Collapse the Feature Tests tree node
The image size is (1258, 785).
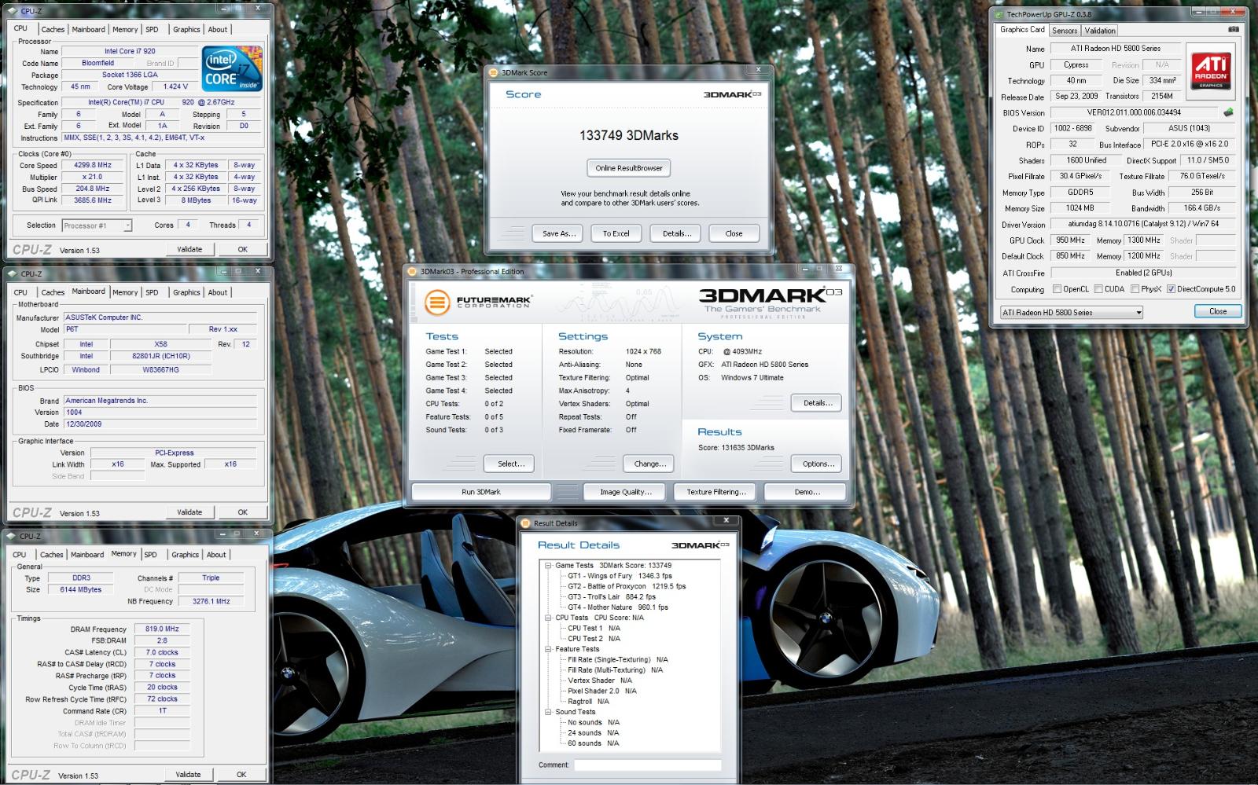click(x=548, y=649)
